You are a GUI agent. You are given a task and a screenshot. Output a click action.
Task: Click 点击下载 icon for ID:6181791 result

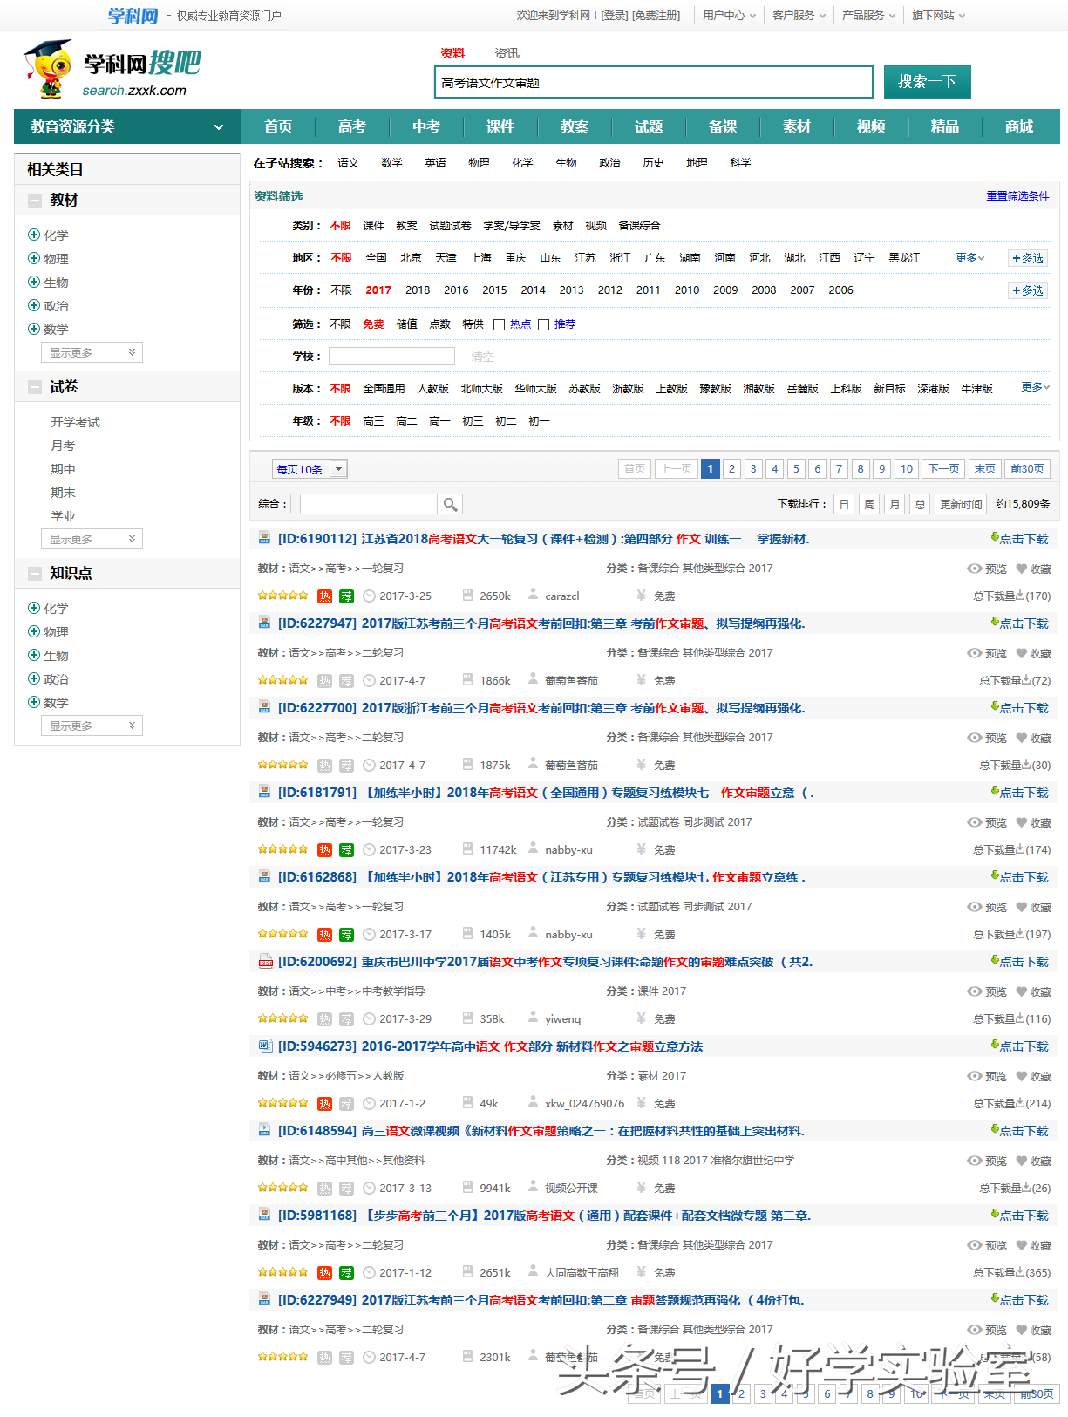pyautogui.click(x=995, y=792)
